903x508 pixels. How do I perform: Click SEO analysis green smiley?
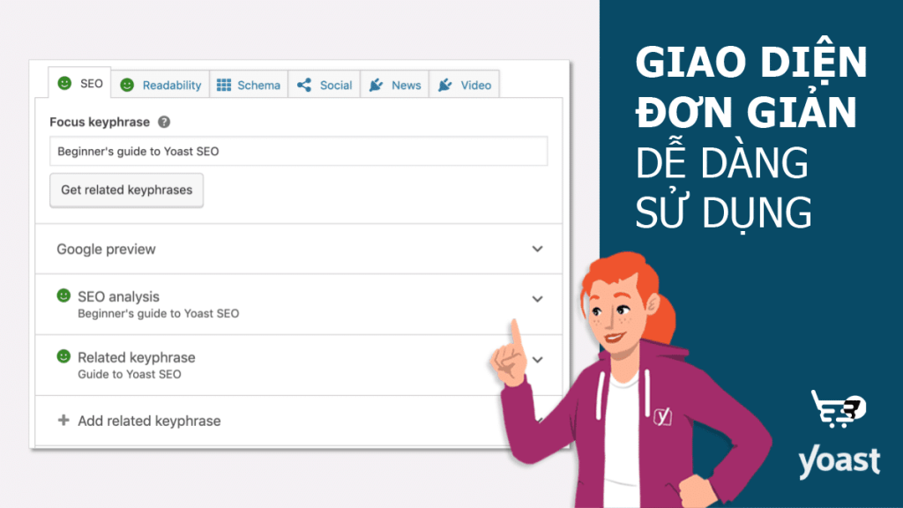(63, 295)
